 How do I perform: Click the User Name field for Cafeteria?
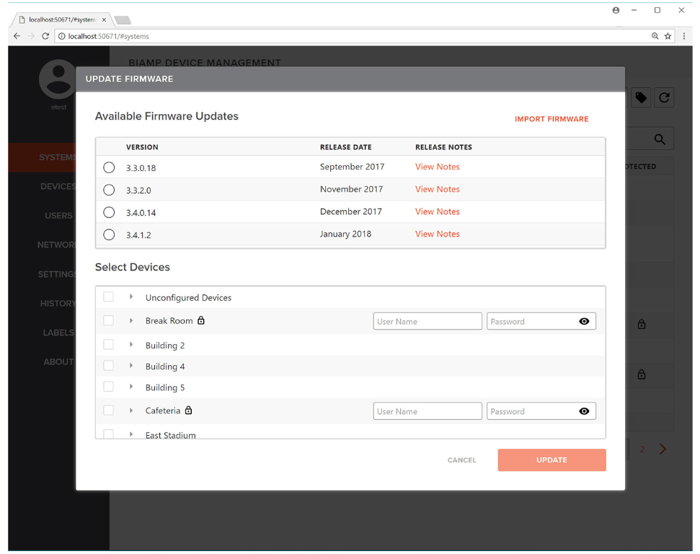pyautogui.click(x=427, y=412)
